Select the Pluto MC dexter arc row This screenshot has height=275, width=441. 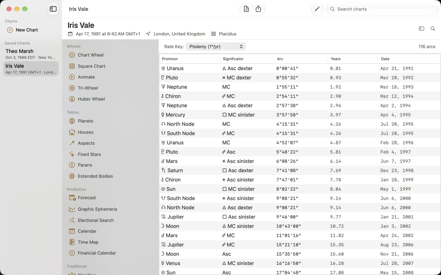300,78
